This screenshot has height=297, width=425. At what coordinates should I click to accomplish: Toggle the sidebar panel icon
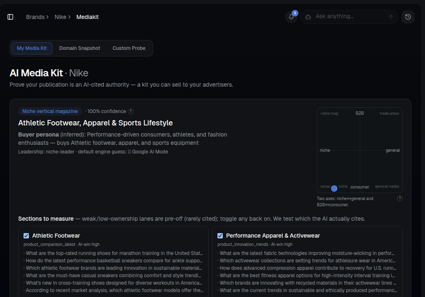[x=10, y=17]
